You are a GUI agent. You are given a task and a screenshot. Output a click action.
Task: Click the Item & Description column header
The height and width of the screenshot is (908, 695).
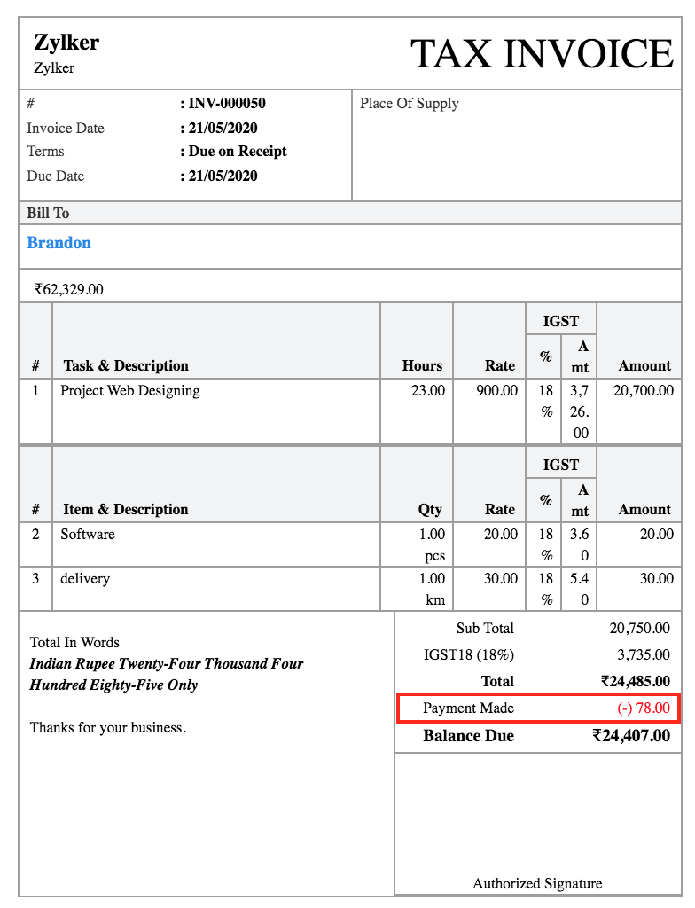(126, 509)
